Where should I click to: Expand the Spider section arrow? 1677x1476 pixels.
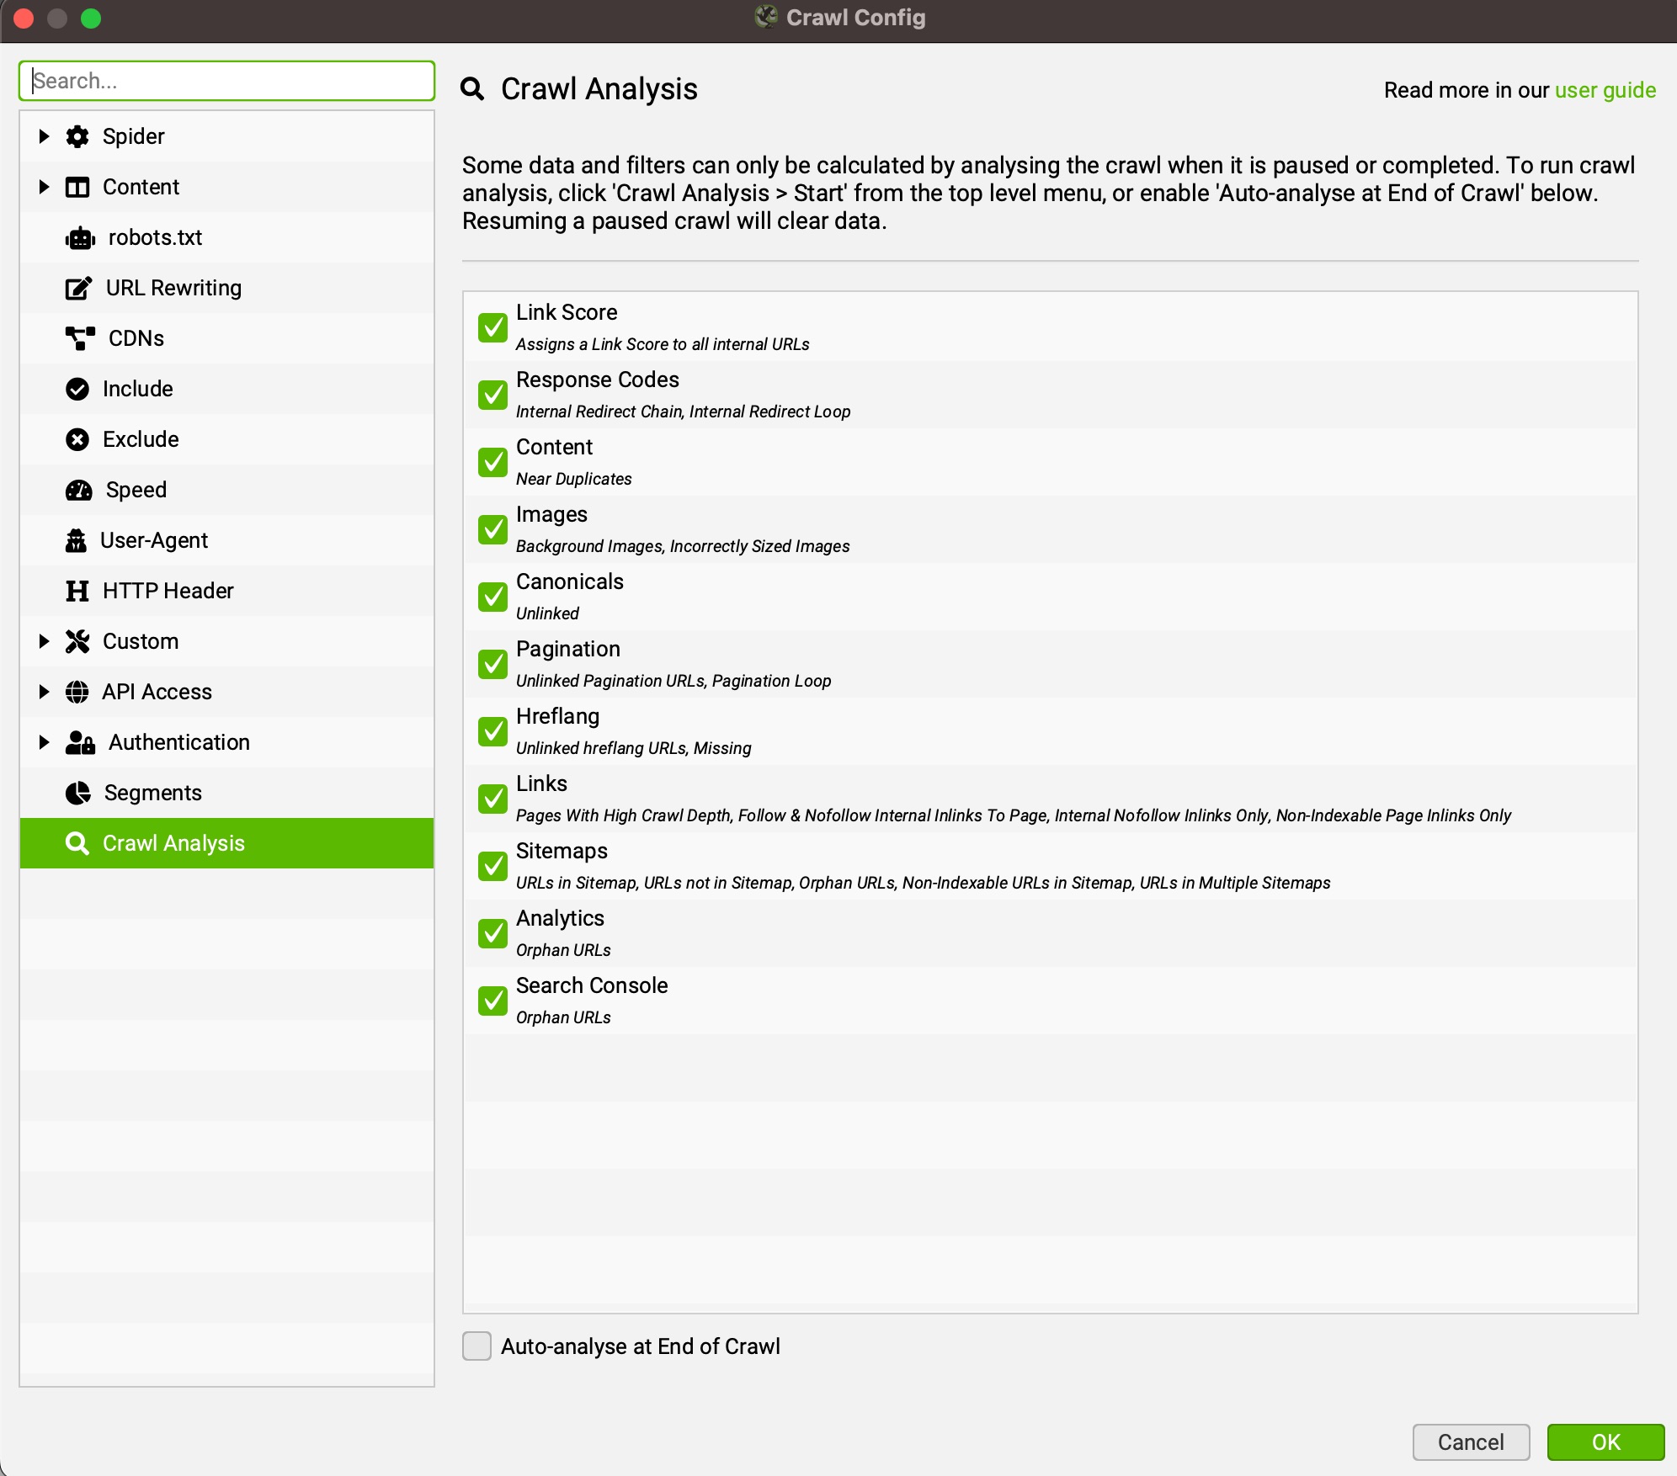pyautogui.click(x=44, y=136)
